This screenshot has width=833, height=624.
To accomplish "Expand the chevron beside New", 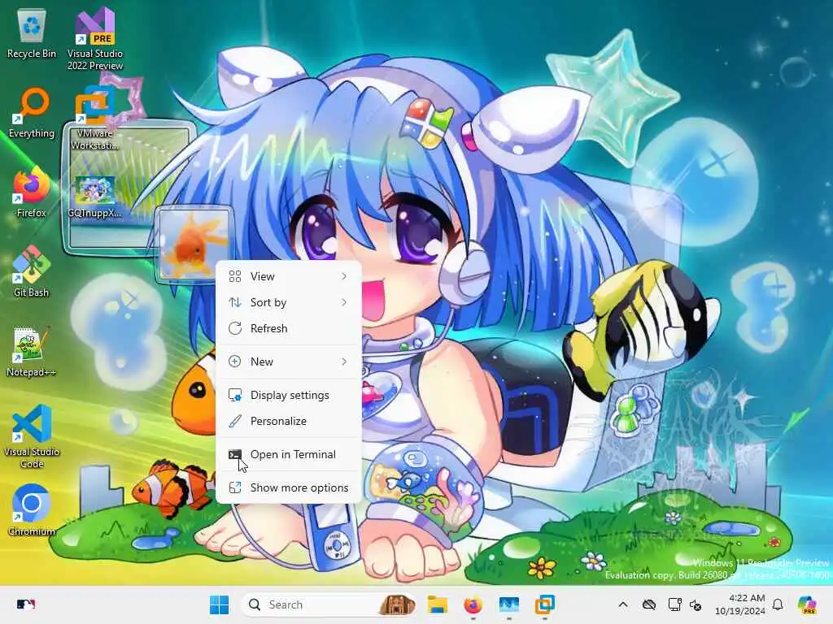I will point(344,362).
